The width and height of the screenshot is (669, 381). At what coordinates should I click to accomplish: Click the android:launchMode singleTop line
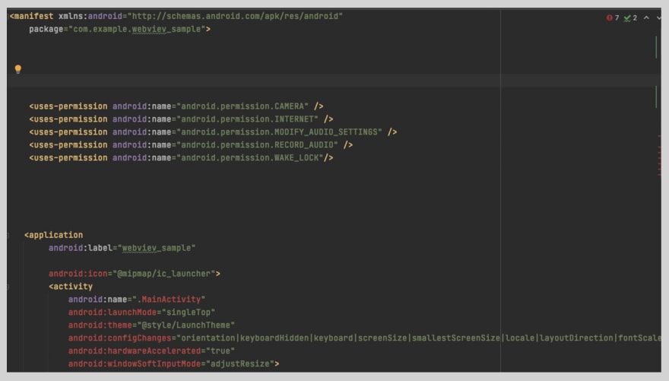tap(141, 313)
